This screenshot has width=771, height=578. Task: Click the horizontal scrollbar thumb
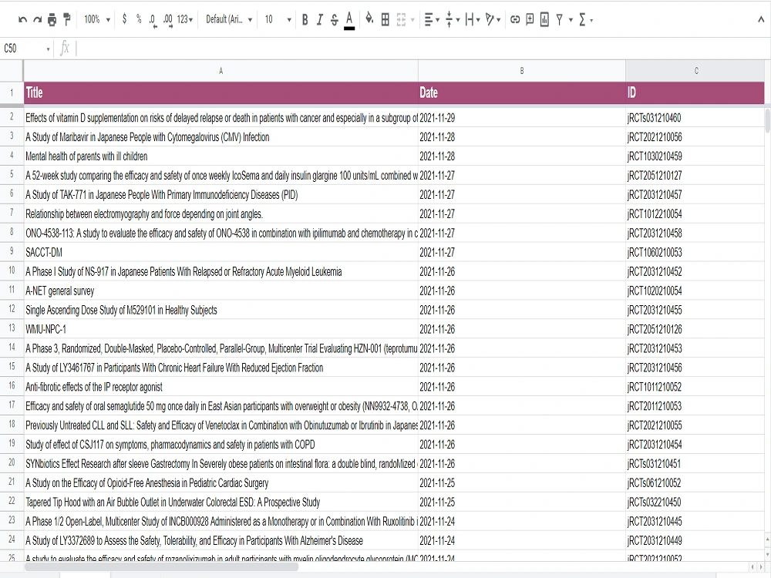[x=161, y=566]
